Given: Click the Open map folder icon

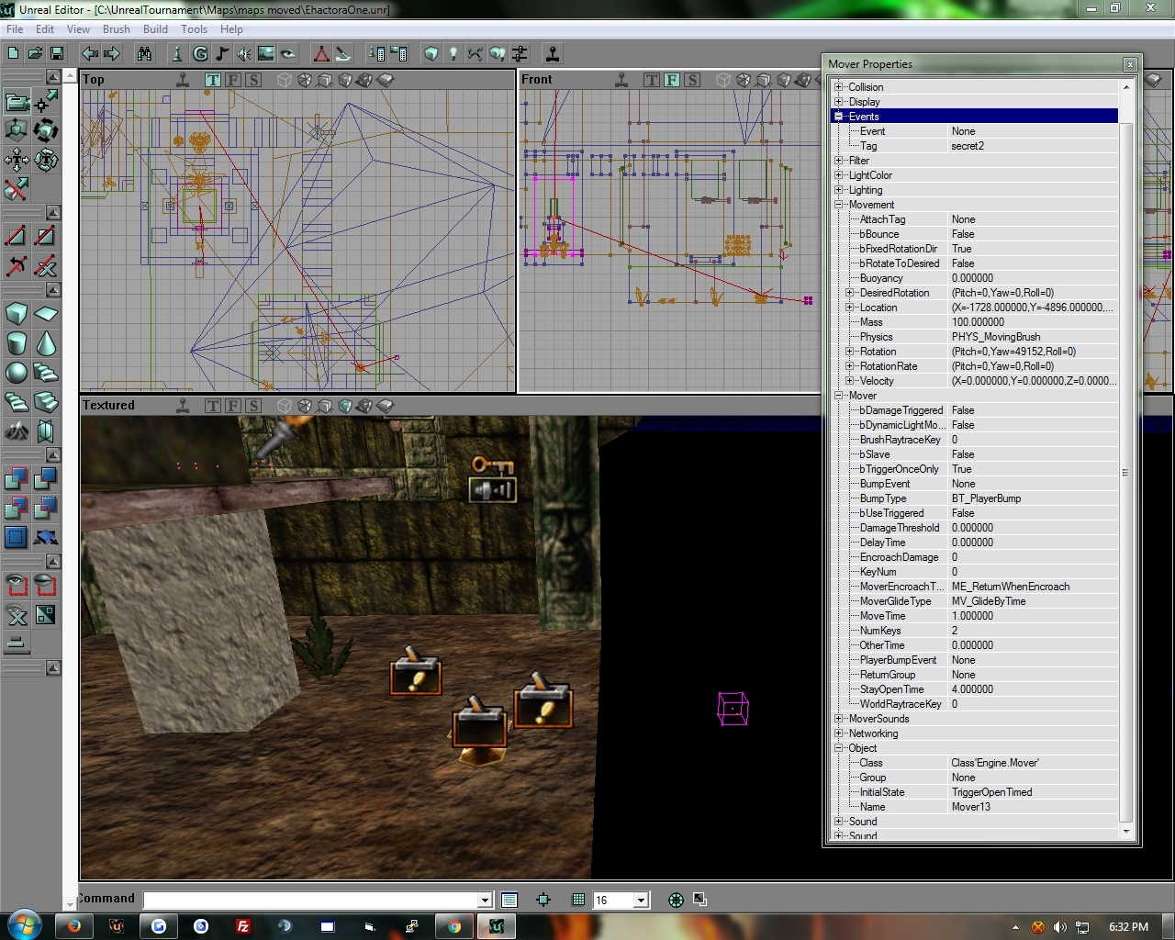Looking at the screenshot, I should [x=35, y=53].
